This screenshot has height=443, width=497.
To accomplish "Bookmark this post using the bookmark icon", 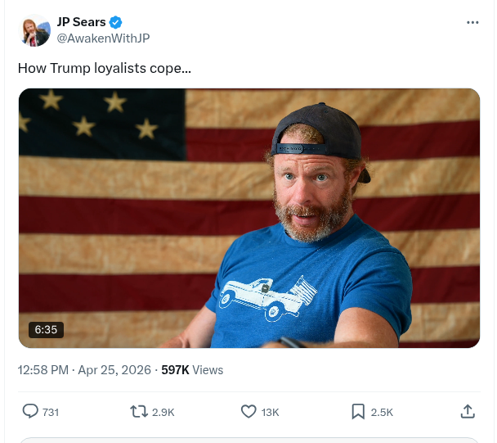I will (358, 411).
